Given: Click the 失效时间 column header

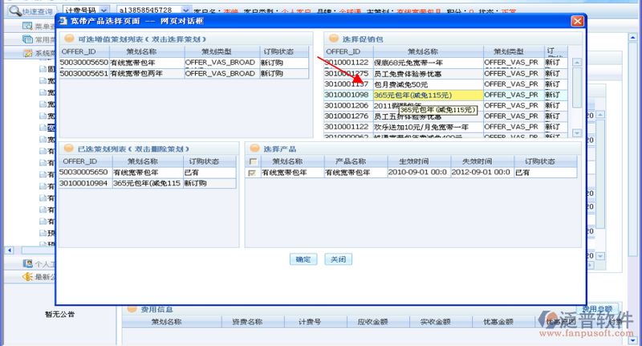Looking at the screenshot, I should pyautogui.click(x=482, y=161).
